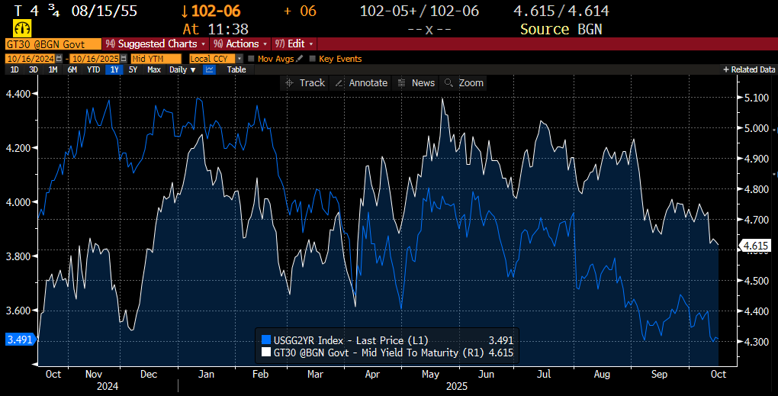Screen dimensions: 778x396
Task: Switch to line chart view icon
Action: 210,69
